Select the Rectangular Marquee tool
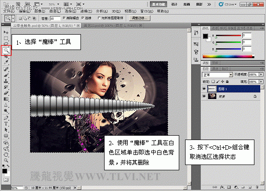The height and width of the screenshot is (191, 266). [6, 38]
